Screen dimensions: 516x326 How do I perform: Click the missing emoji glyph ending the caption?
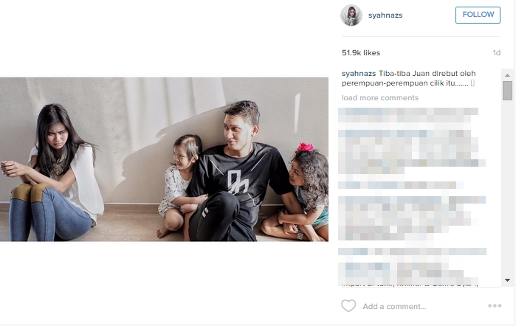[x=472, y=83]
